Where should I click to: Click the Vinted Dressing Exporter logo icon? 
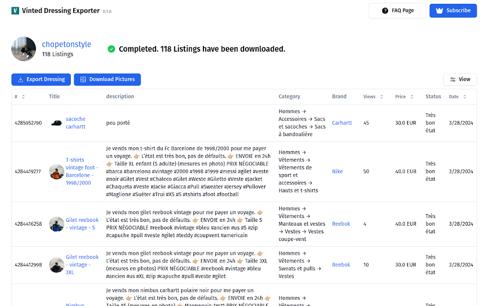click(x=15, y=11)
